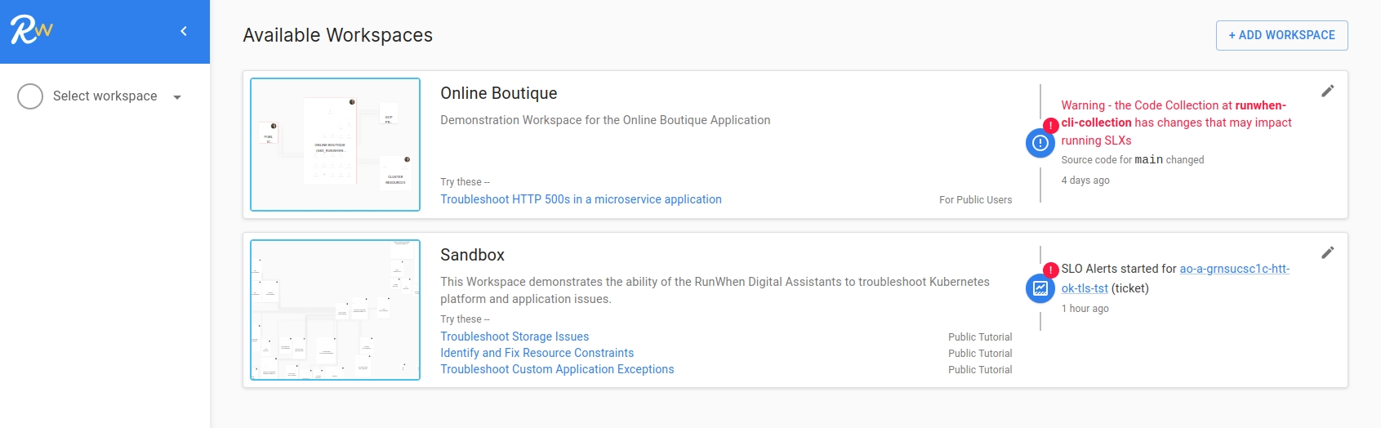Open the Troubleshoot Storage Issues tutorial
The width and height of the screenshot is (1381, 428).
[x=515, y=337]
